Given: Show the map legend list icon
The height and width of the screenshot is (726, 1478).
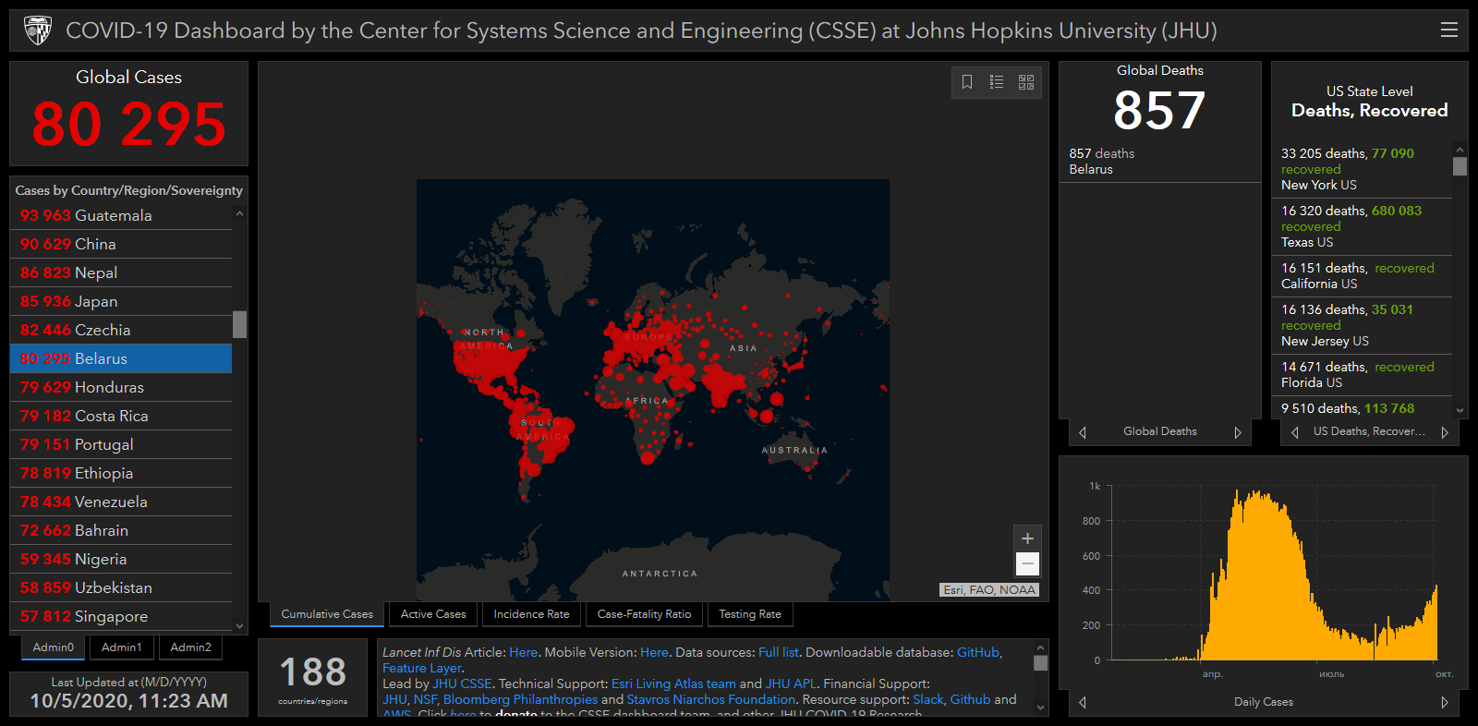Looking at the screenshot, I should [x=997, y=82].
